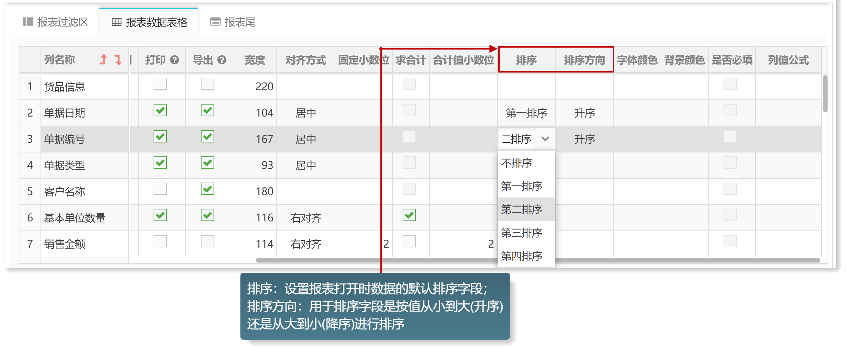846x348 pixels.
Task: Toggle 是否必填 for 单据日期 row
Action: [730, 110]
